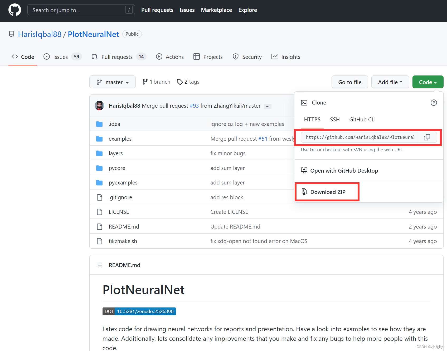The width and height of the screenshot is (447, 351).
Task: Click the Go to file button
Action: pos(350,82)
